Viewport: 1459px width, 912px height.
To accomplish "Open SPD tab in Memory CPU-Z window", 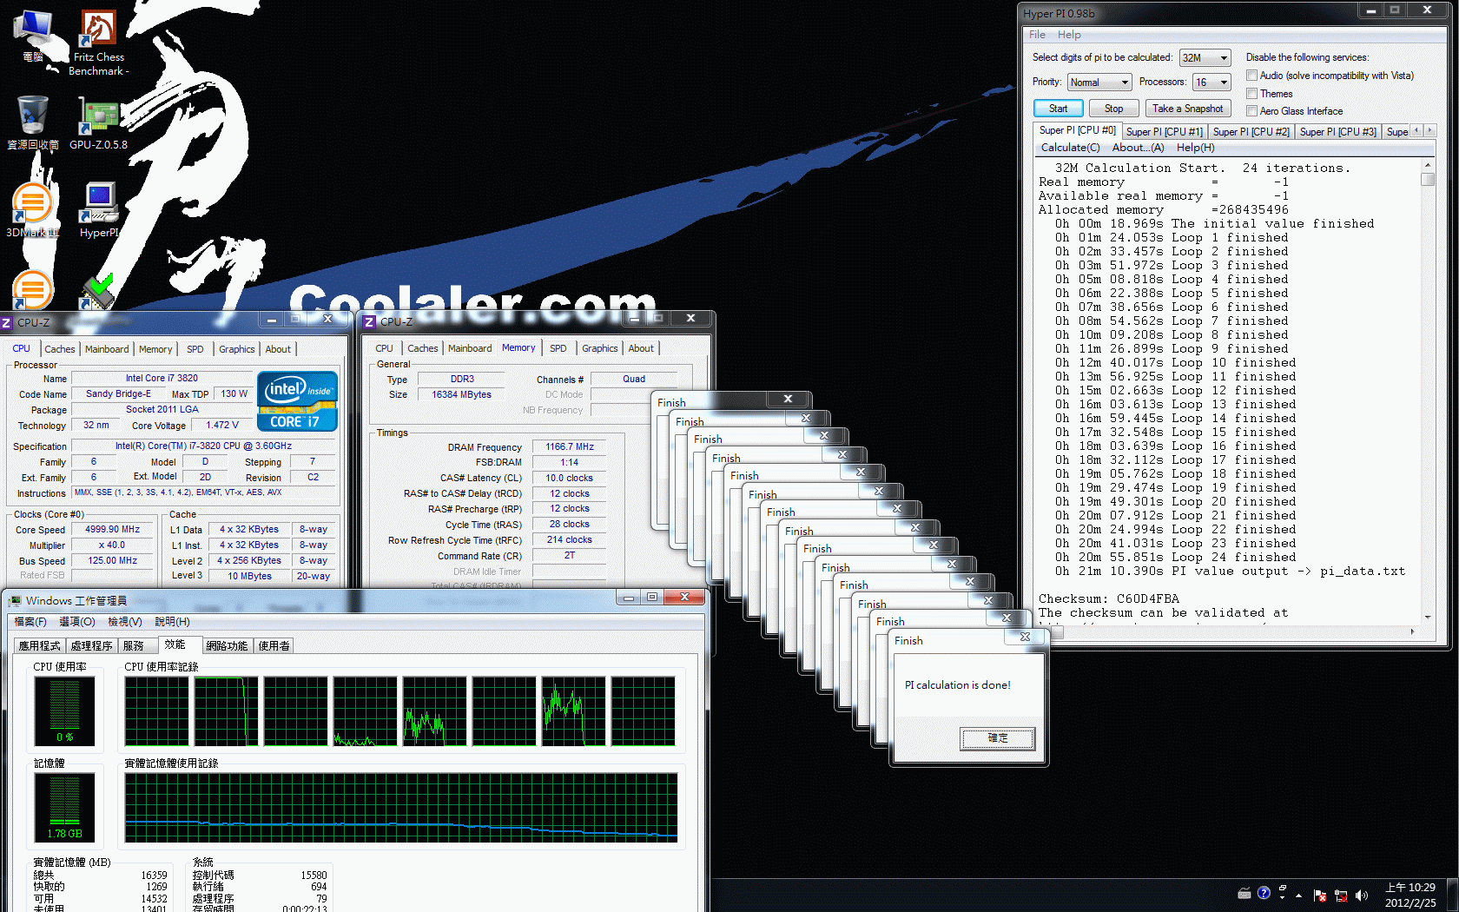I will pyautogui.click(x=558, y=348).
